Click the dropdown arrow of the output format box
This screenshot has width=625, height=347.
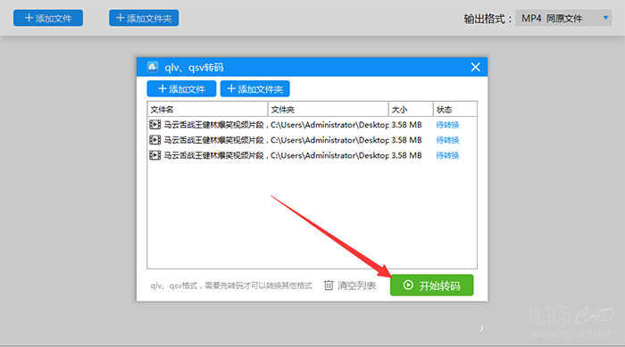(605, 18)
